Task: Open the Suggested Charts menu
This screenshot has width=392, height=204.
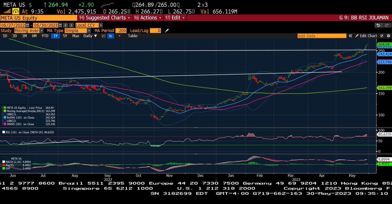Action: [105, 18]
